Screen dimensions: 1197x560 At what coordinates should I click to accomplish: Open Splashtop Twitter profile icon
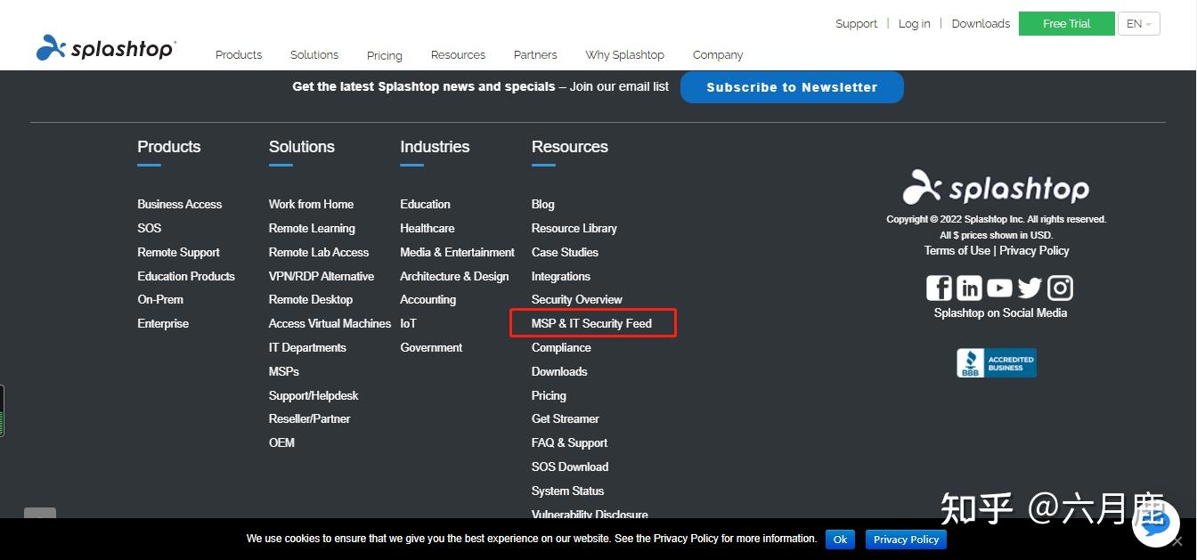coord(1030,288)
